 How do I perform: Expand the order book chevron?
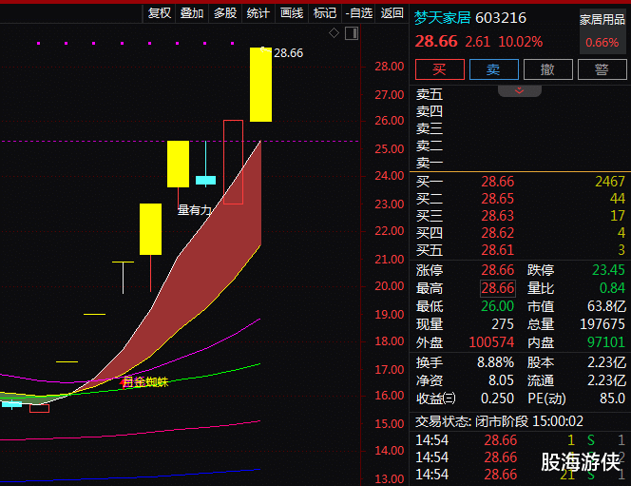[x=519, y=90]
